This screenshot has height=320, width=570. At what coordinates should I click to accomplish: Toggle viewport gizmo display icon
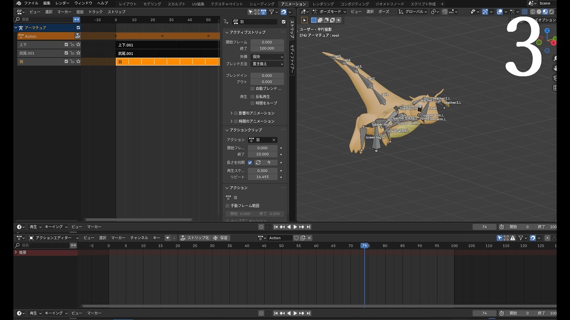[485, 12]
